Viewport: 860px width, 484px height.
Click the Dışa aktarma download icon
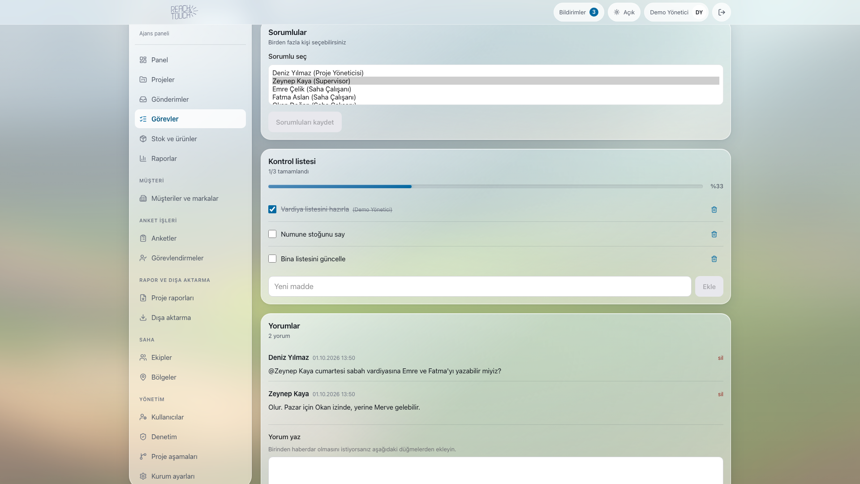pos(143,317)
